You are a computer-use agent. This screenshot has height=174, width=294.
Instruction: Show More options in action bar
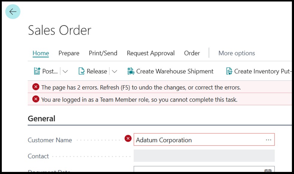237,53
